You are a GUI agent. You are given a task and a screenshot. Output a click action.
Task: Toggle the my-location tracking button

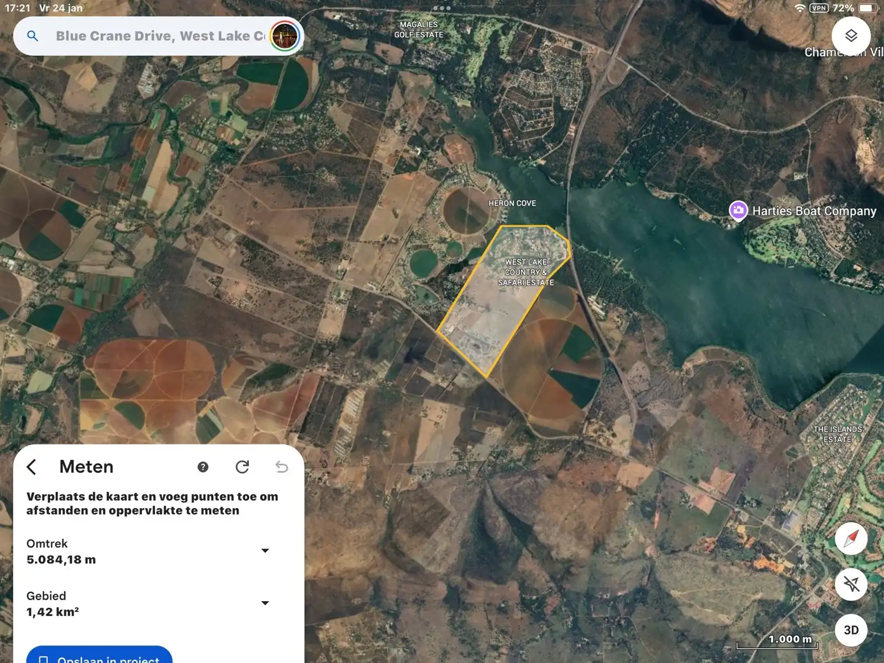tap(851, 584)
